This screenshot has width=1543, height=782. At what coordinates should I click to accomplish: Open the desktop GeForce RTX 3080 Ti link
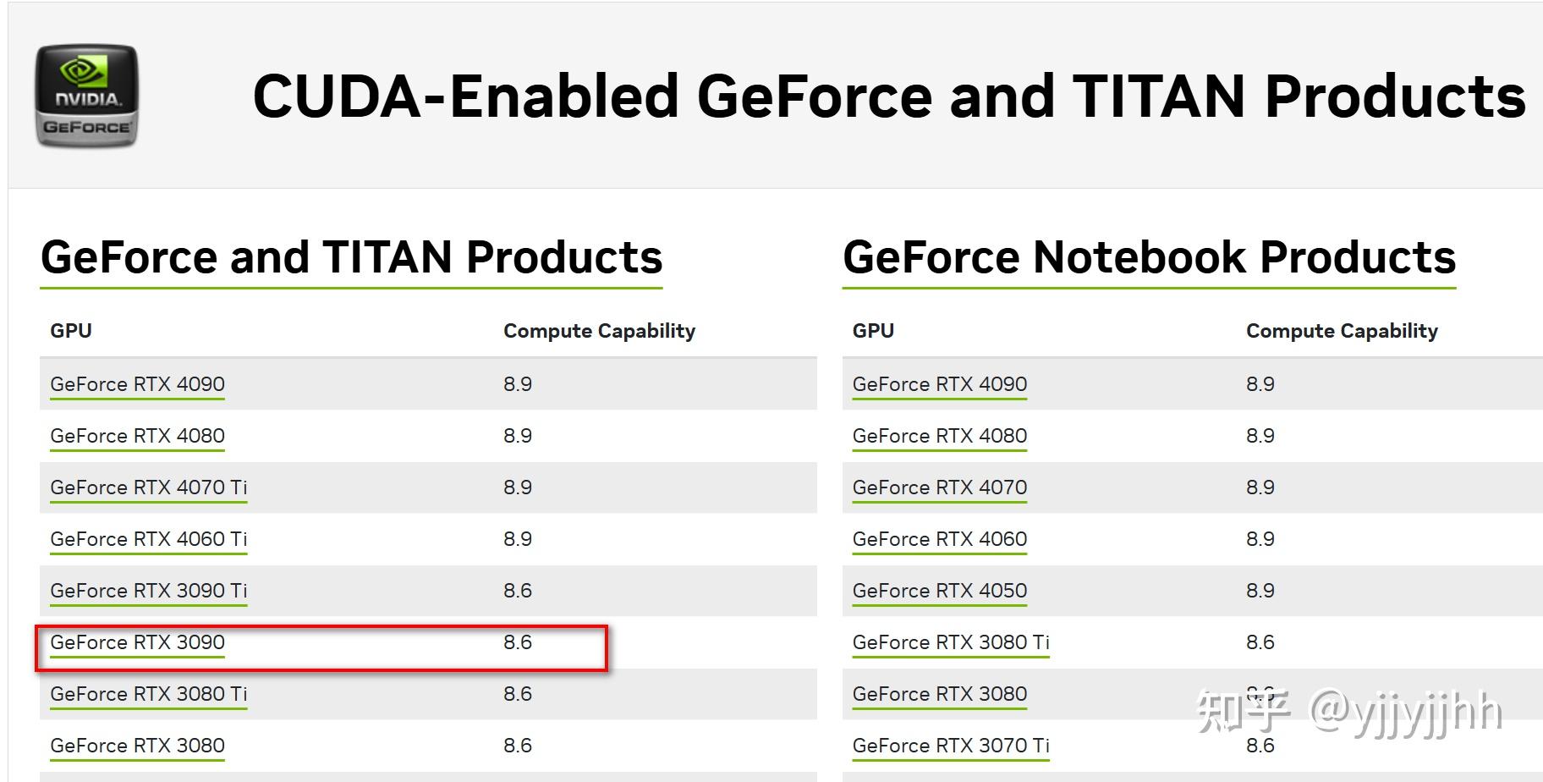click(x=148, y=694)
